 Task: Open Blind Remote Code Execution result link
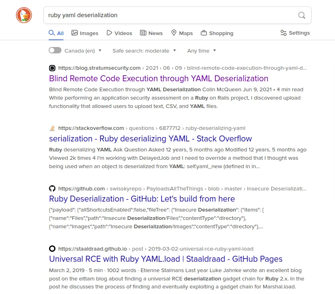158,78
